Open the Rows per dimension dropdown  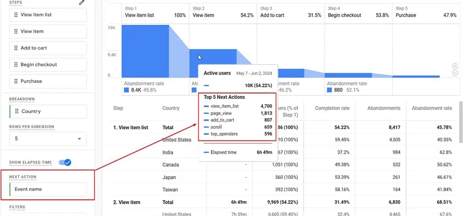pos(48,138)
